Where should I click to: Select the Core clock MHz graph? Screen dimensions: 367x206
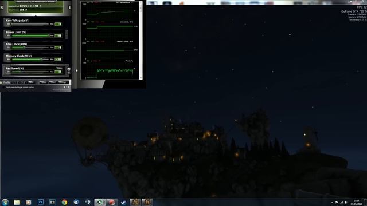point(110,31)
